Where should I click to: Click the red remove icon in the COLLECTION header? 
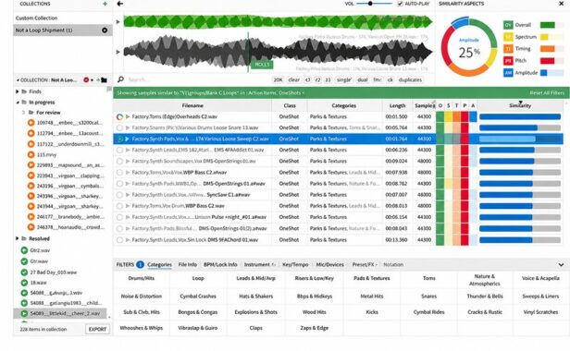click(86, 79)
